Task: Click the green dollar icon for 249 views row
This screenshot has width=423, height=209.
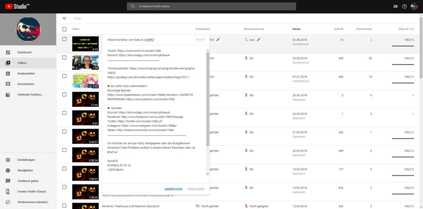Action: click(x=246, y=58)
